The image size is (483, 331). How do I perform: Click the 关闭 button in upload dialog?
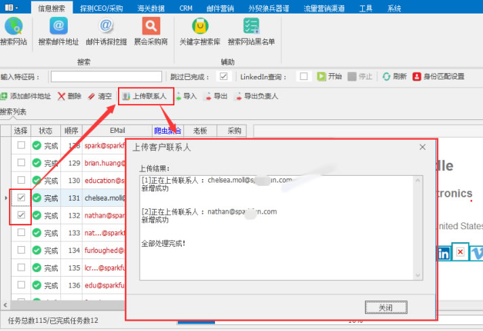tap(385, 307)
